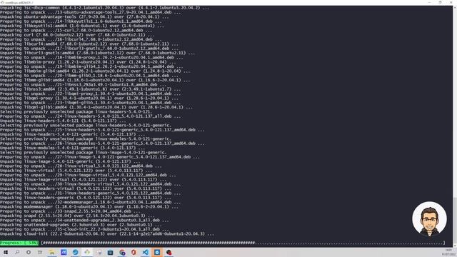The width and height of the screenshot is (457, 257).
Task: Open the purple slash app in taskbar
Action: (x=64, y=252)
